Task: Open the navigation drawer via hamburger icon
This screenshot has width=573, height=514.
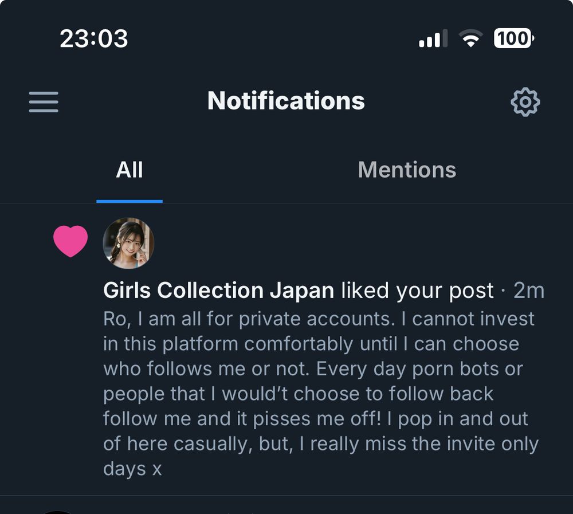Action: pos(43,101)
